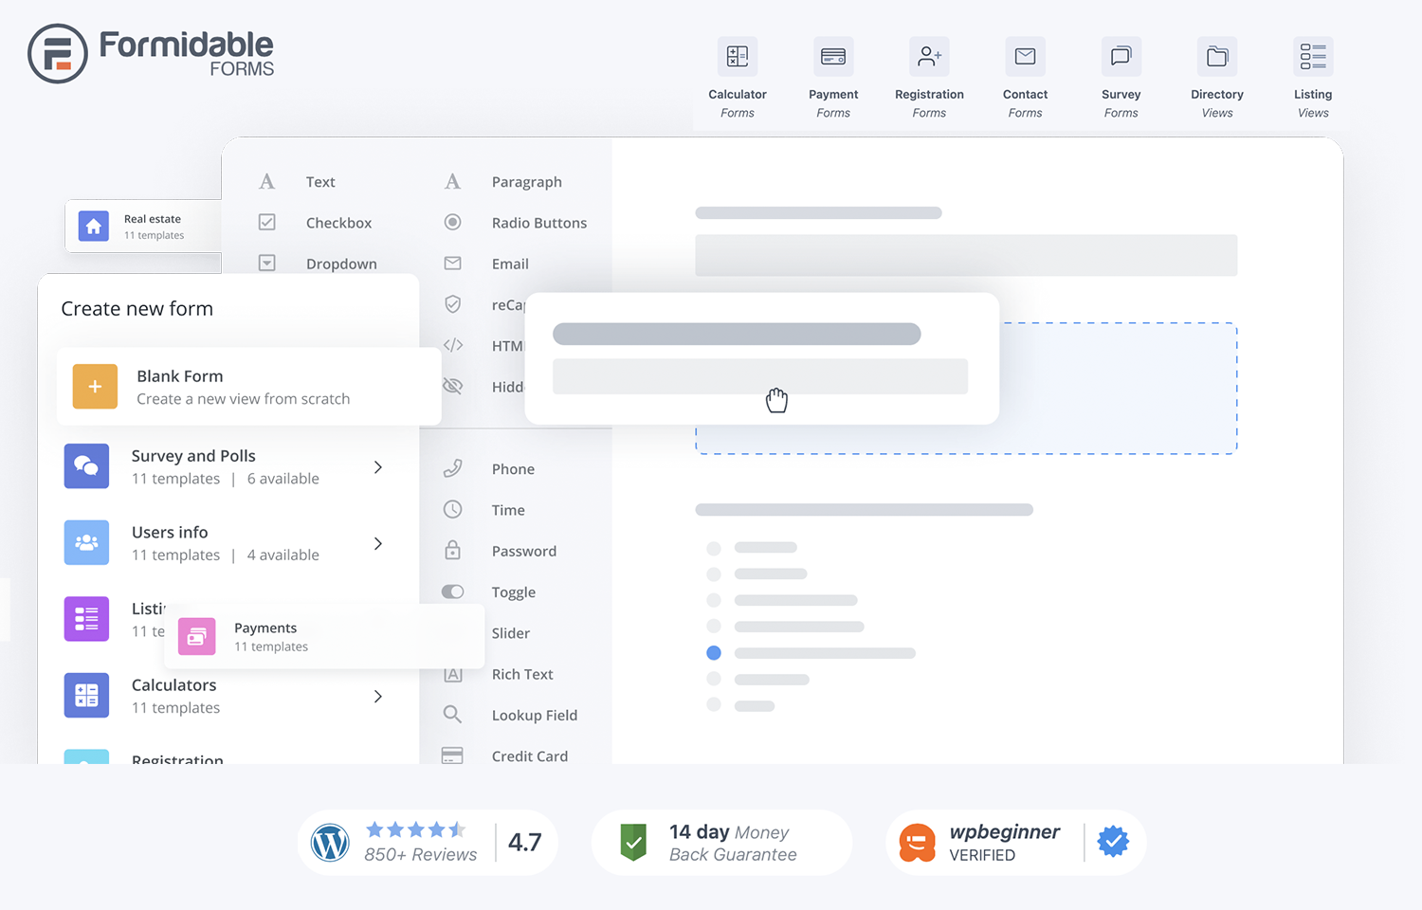
Task: Open the Payments 11 templates card
Action: (x=324, y=637)
